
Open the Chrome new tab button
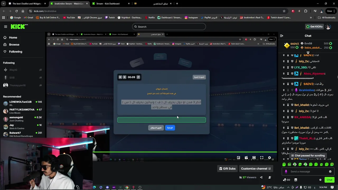click(177, 4)
